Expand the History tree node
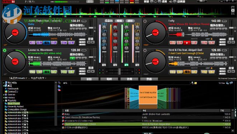Image resolution: width=237 pixels, height=134 pixels. [4, 97]
